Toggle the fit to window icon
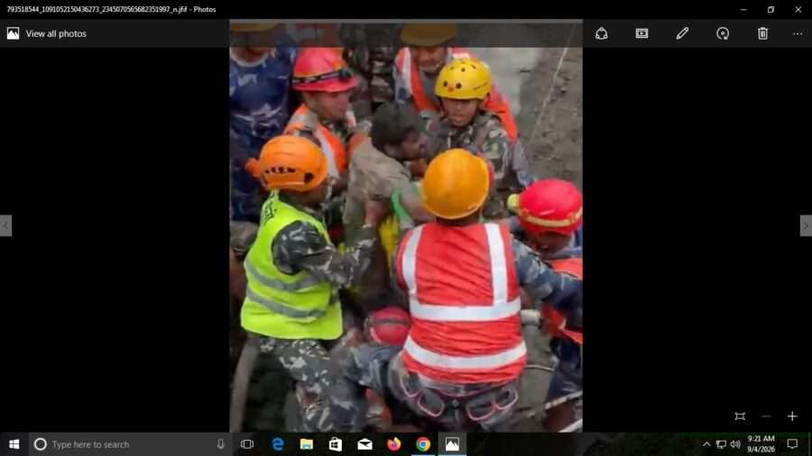The height and width of the screenshot is (456, 812). [x=740, y=416]
